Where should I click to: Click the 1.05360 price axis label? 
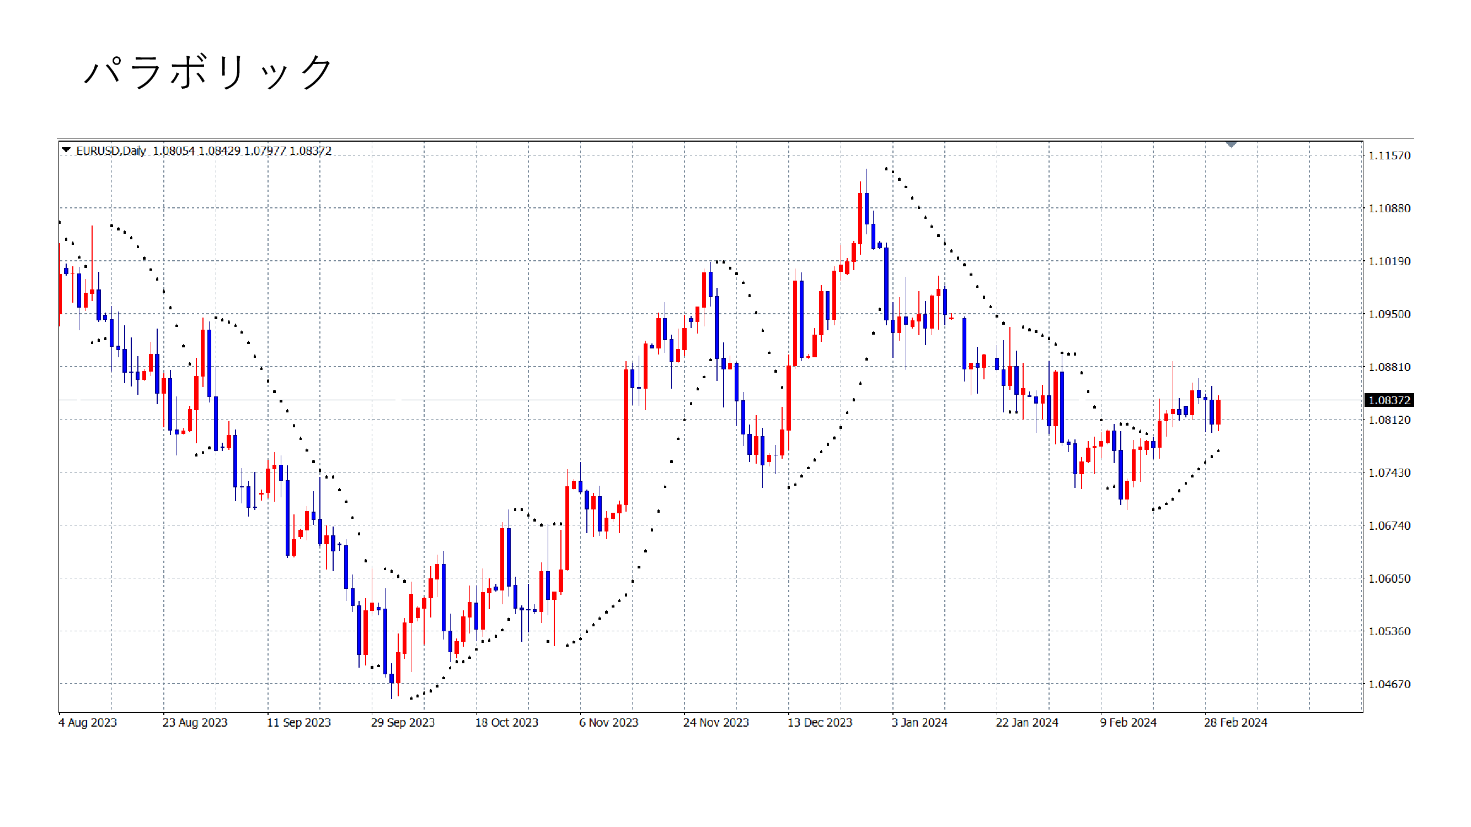[x=1389, y=631]
